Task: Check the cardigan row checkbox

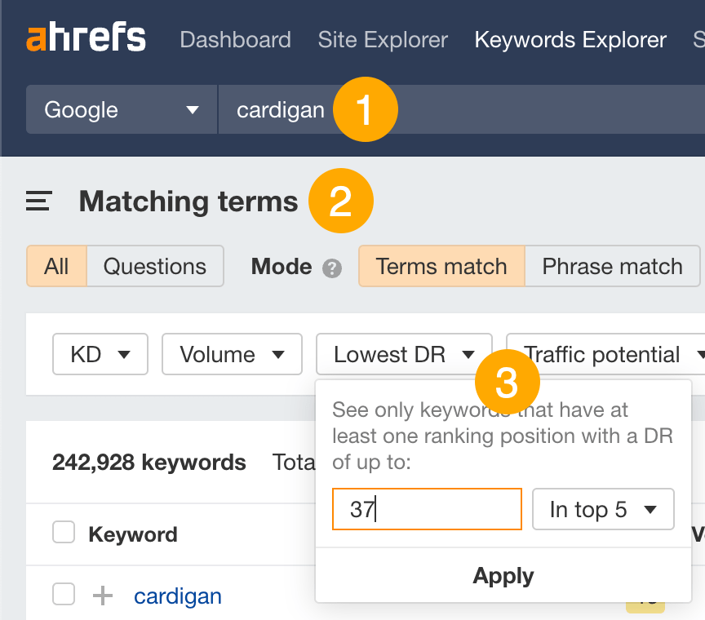Action: click(x=64, y=595)
